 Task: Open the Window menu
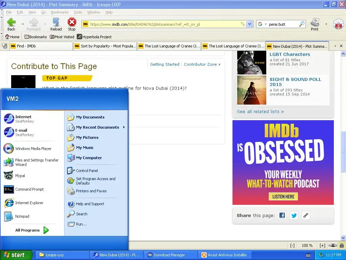[x=94, y=12]
